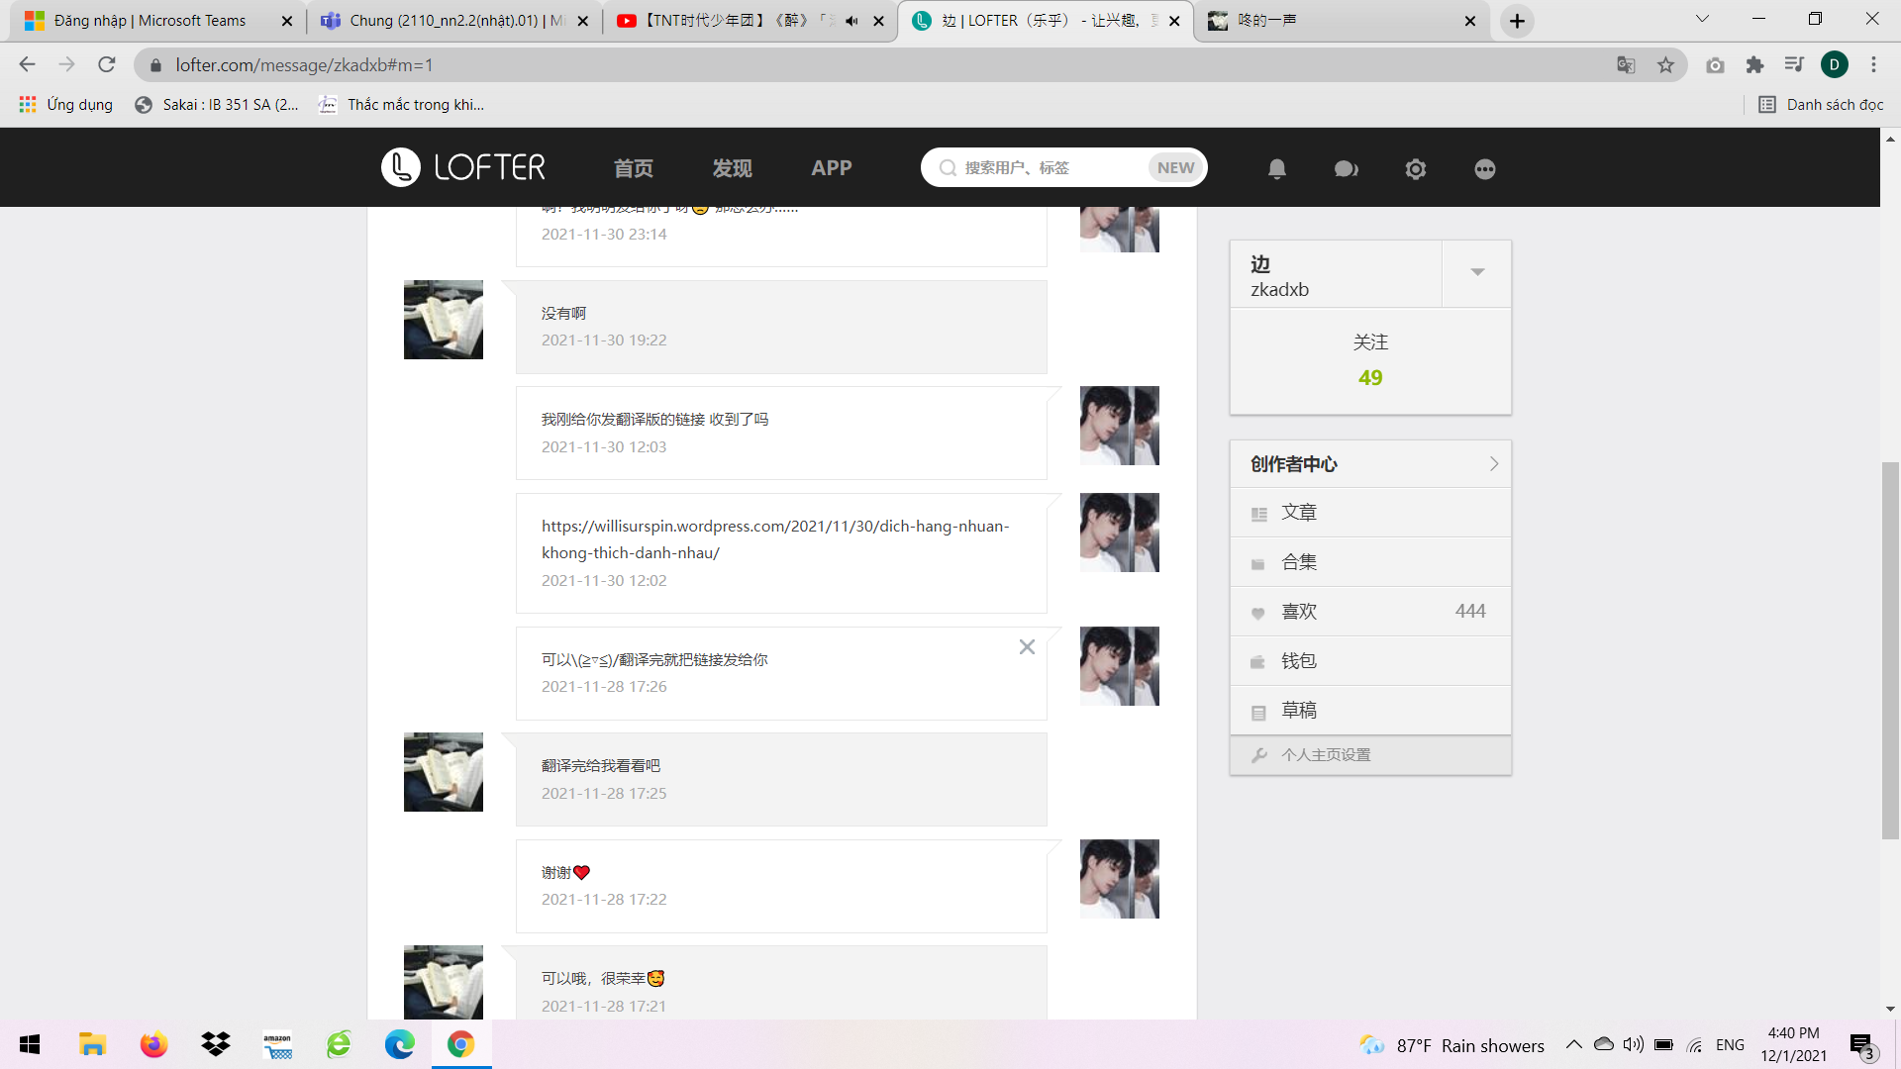Switch to the TNT时代少年团 YouTube tab

click(x=750, y=21)
